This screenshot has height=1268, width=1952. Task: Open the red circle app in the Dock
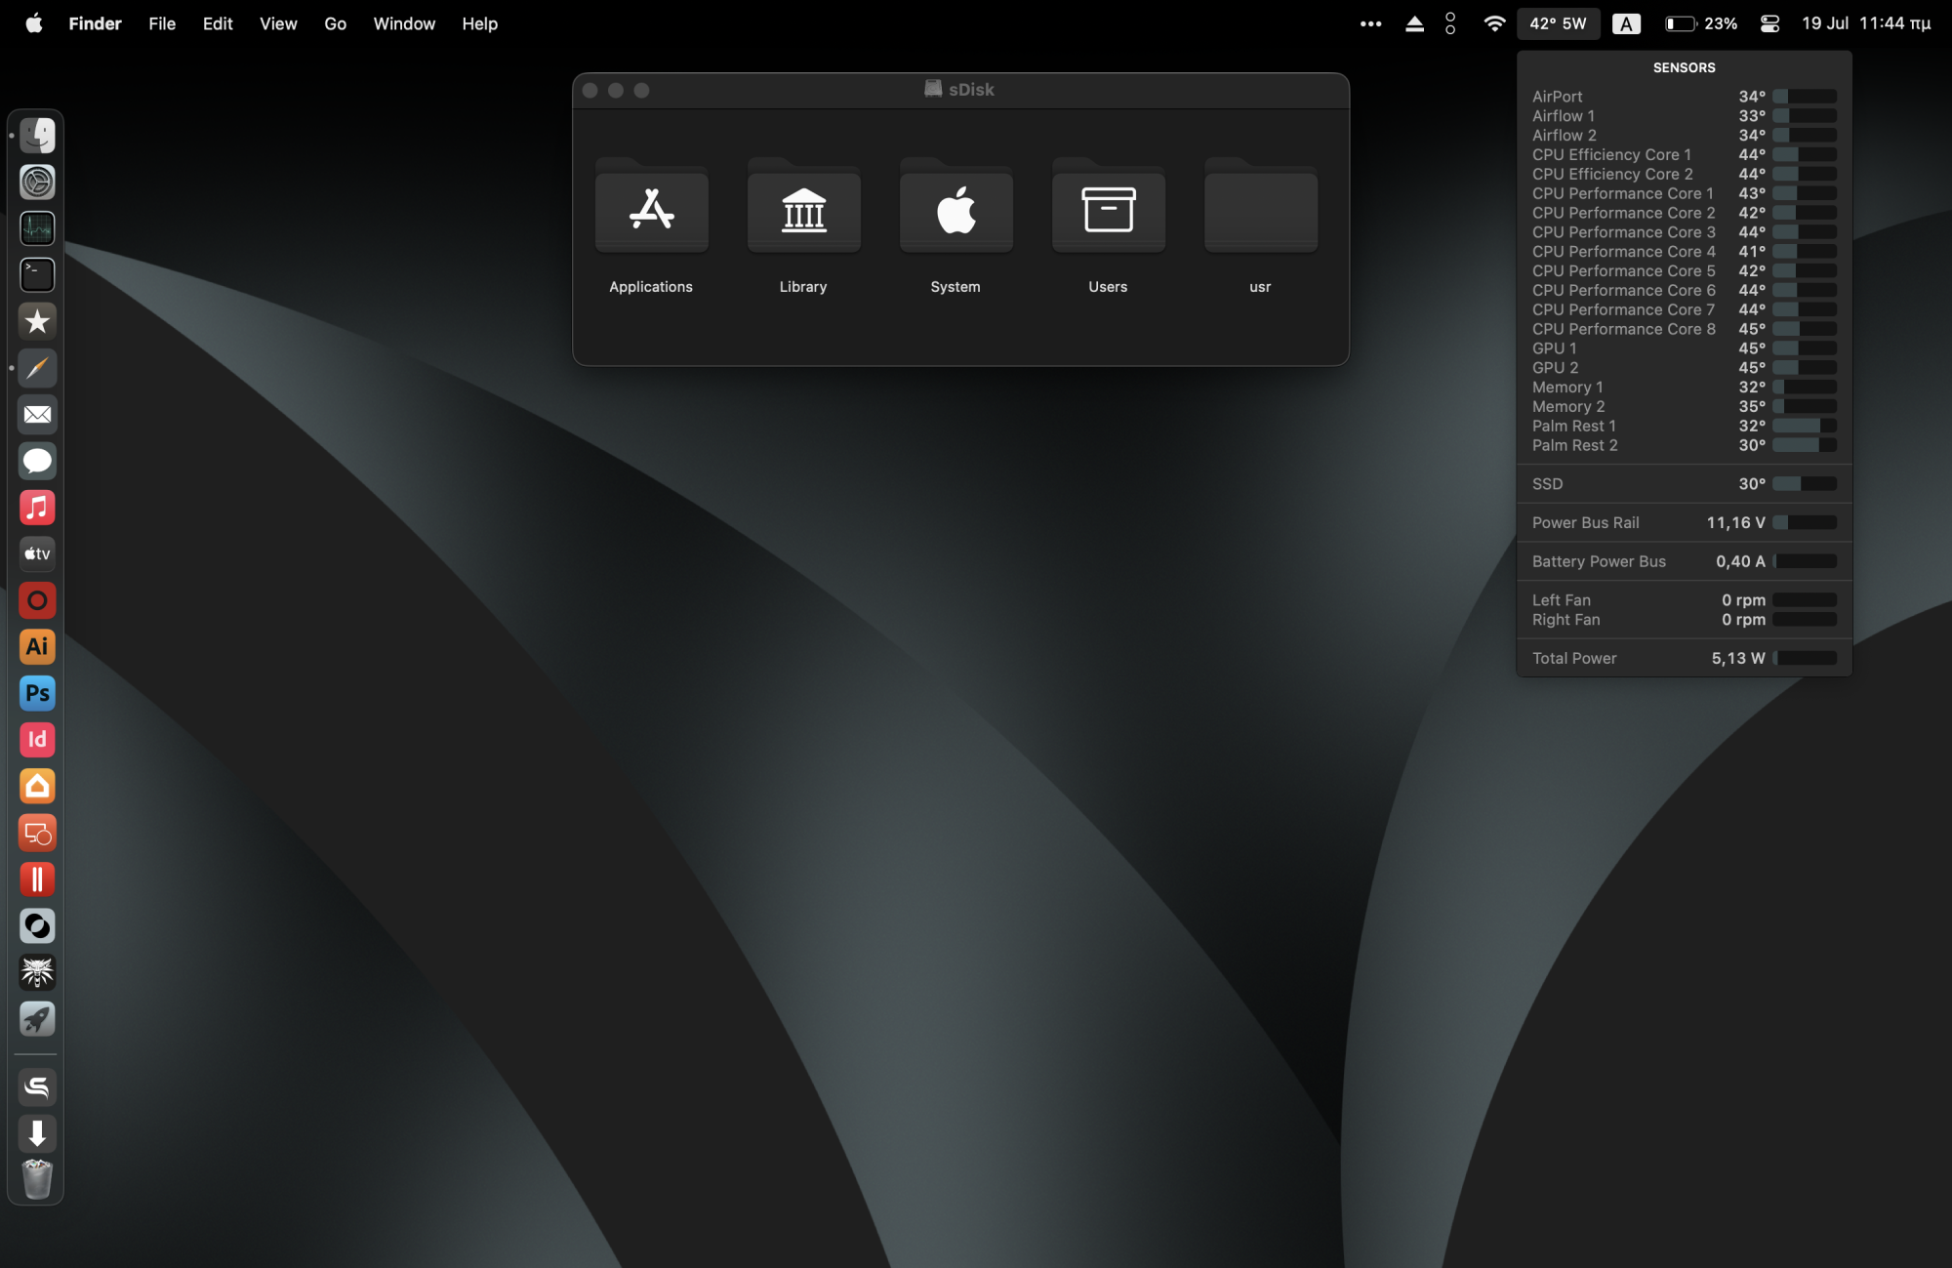tap(37, 600)
